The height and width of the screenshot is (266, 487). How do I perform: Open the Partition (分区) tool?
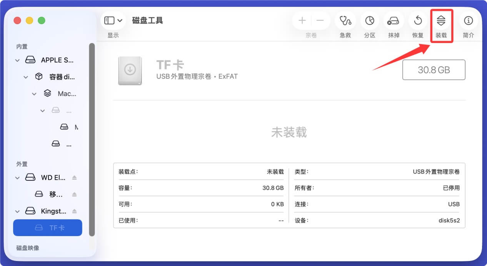369,21
